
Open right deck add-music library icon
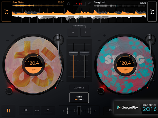152,12
